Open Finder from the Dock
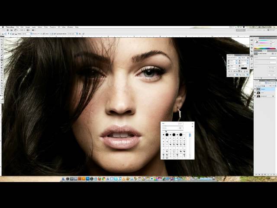Viewport: 277px width, 208px height. 64,179
